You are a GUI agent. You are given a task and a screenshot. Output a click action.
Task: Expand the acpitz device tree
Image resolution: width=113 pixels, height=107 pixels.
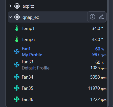[x=10, y=6]
